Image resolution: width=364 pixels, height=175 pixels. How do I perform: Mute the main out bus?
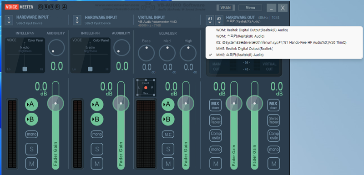pos(215,164)
